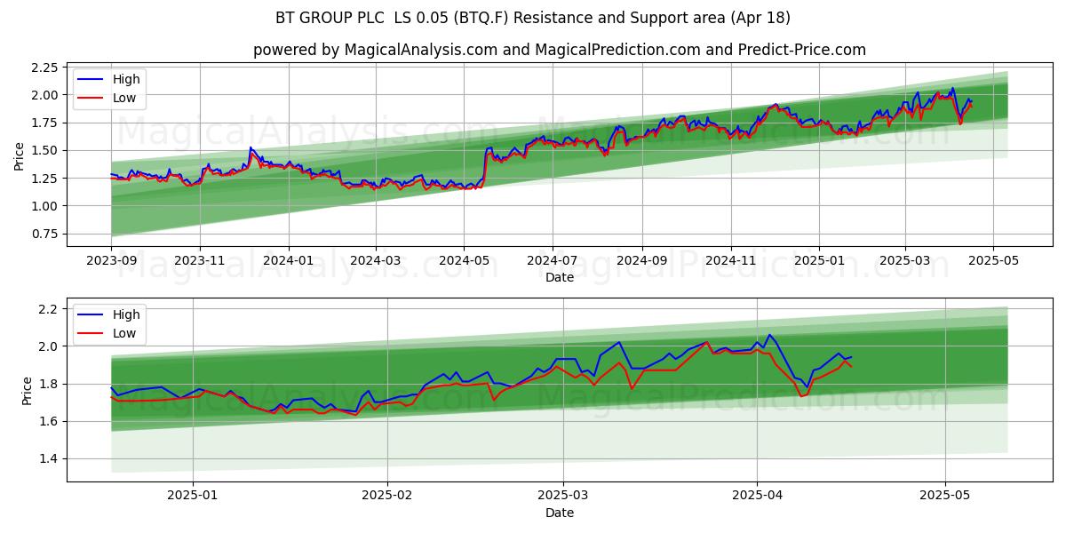Image resolution: width=1066 pixels, height=533 pixels.
Task: Click the lower chart 2025-01 tick label
Action: [x=193, y=496]
